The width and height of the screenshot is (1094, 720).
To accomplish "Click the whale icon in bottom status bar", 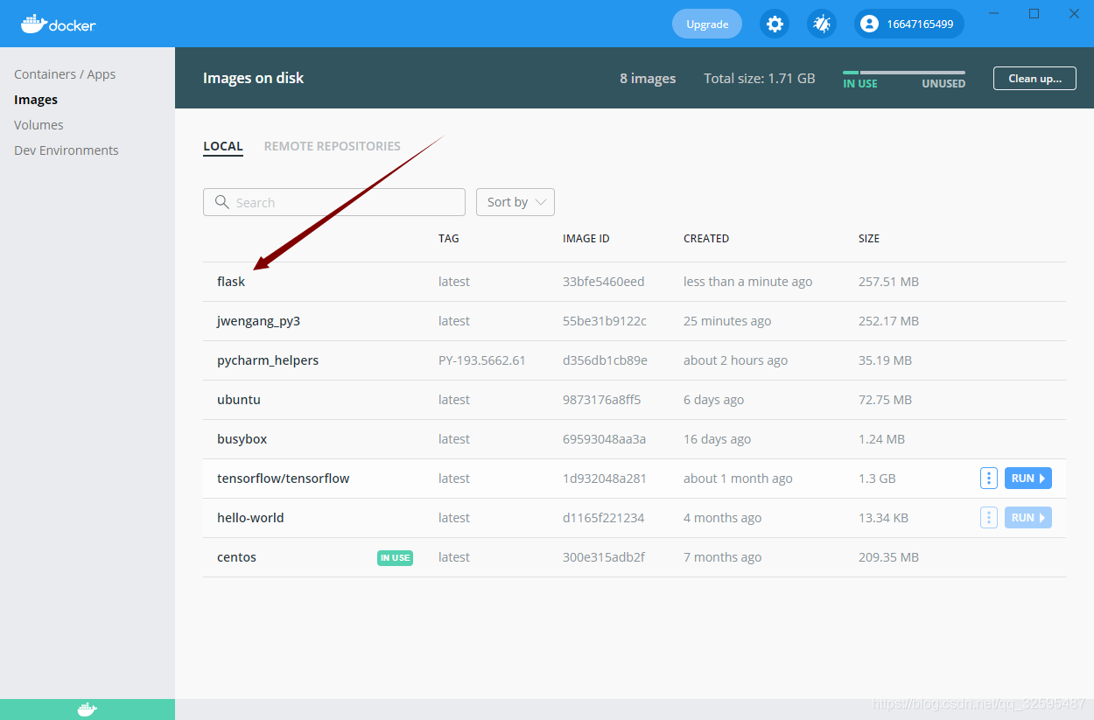I will click(x=88, y=710).
